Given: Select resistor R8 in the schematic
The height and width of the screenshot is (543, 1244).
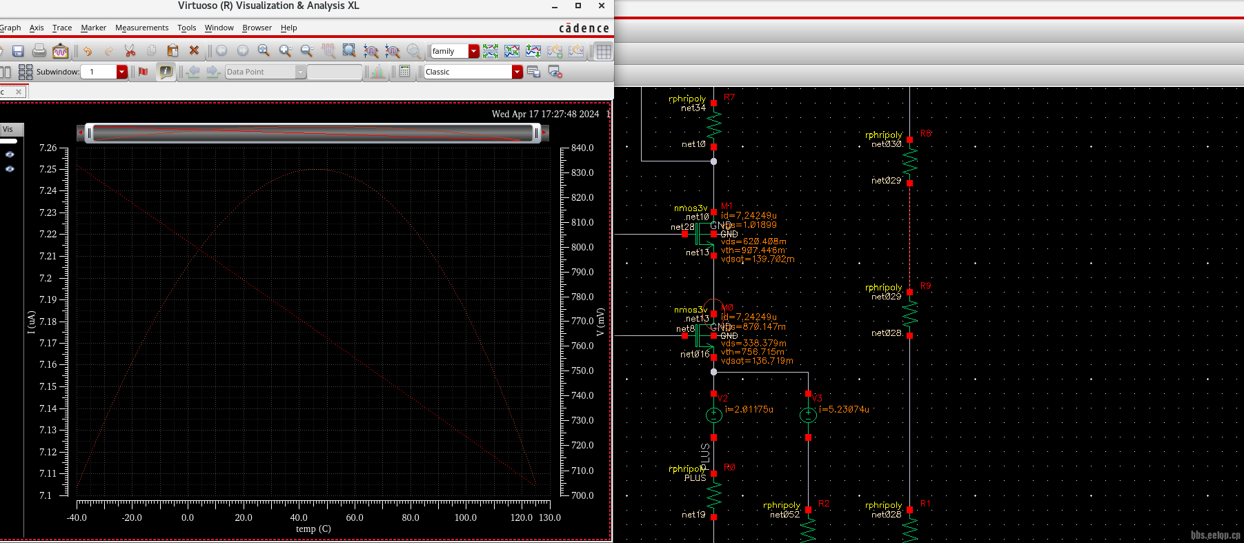Looking at the screenshot, I should tap(909, 161).
